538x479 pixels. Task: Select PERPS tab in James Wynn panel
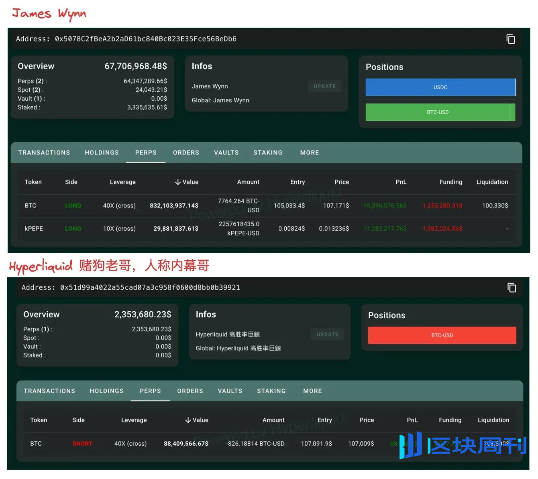coord(146,153)
